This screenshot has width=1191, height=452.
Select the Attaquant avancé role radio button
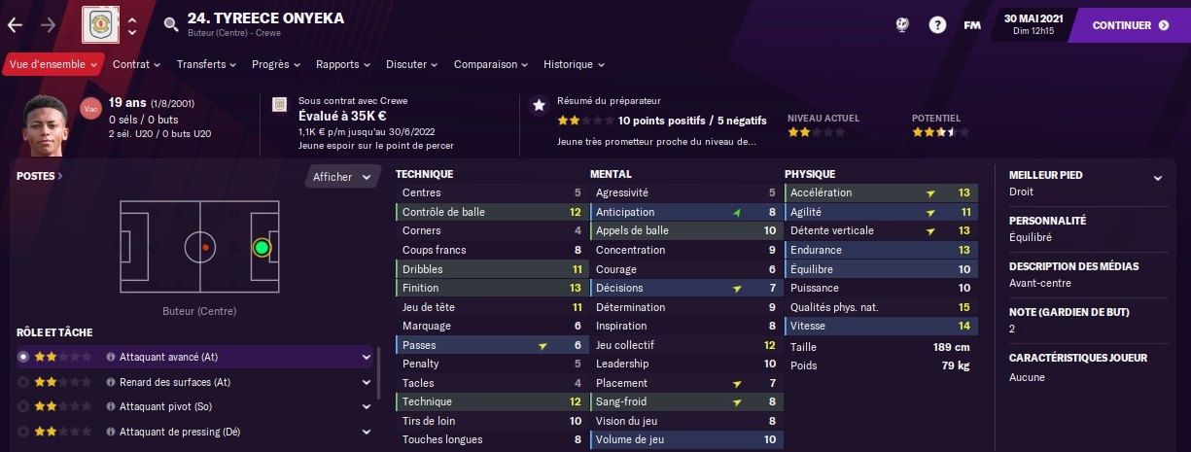pyautogui.click(x=23, y=357)
